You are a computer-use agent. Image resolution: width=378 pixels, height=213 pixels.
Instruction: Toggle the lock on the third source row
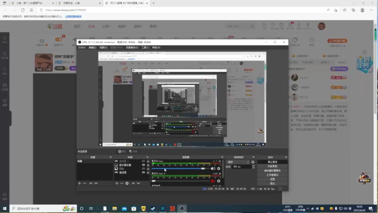click(148, 169)
